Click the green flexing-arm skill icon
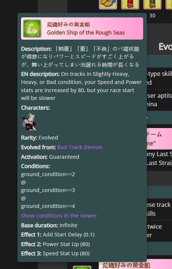Screen dimensions: 172x269 (x=32, y=28)
